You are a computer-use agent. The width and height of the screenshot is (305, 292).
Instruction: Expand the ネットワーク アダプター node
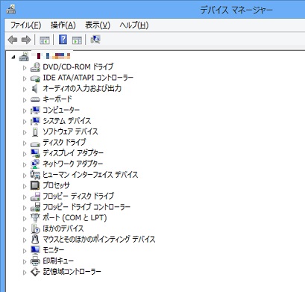point(25,164)
